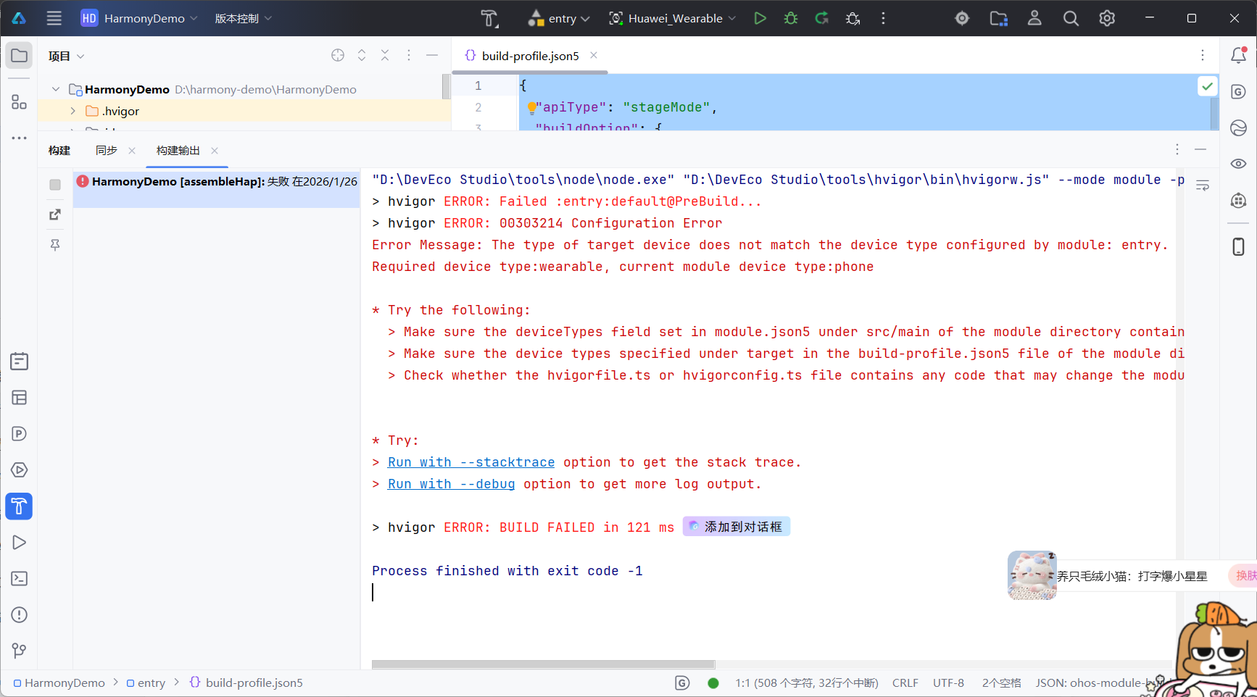This screenshot has width=1257, height=697.
Task: Open the HarmonyDemo project dropdown
Action: tap(138, 18)
